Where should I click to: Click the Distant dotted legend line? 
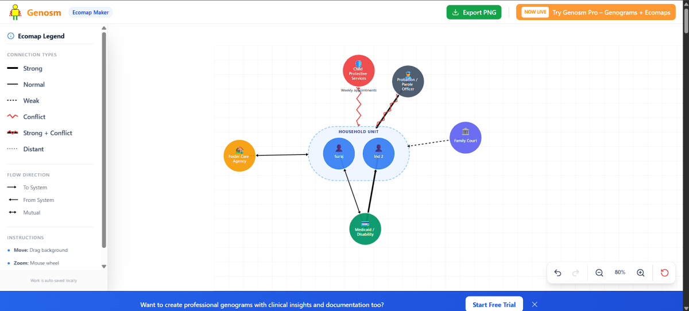[12, 149]
